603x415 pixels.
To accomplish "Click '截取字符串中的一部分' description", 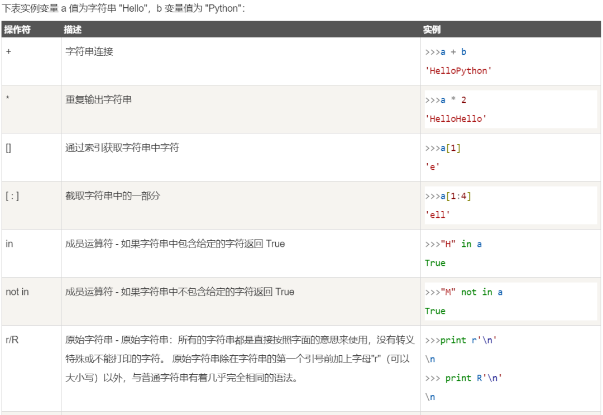I will coord(113,195).
